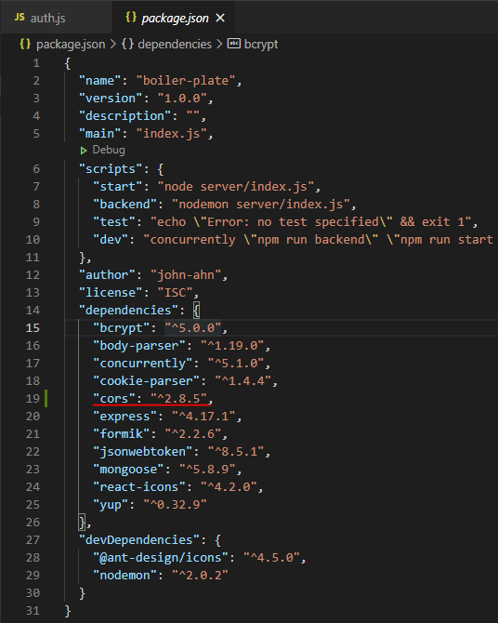Select the package.json editor tab
This screenshot has width=498, height=623.
pyautogui.click(x=174, y=18)
